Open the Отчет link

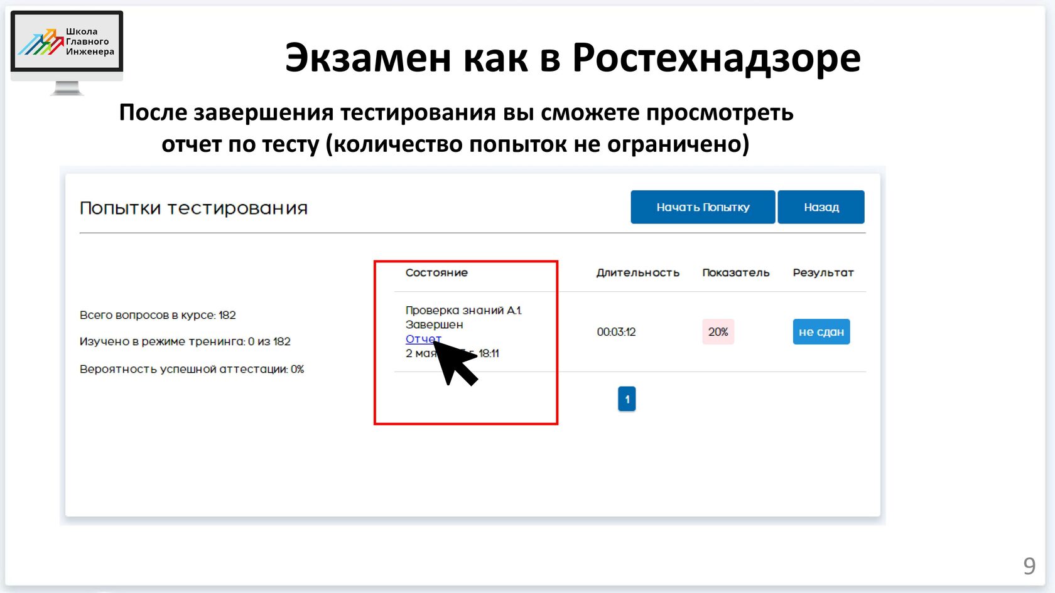tap(423, 339)
